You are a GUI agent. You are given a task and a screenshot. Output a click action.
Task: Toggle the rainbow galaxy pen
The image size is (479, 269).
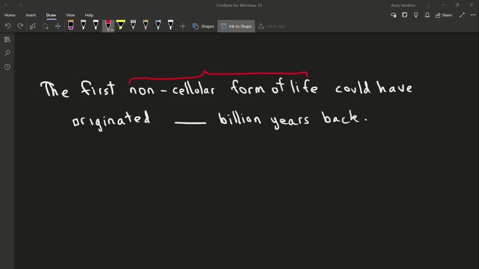click(145, 26)
